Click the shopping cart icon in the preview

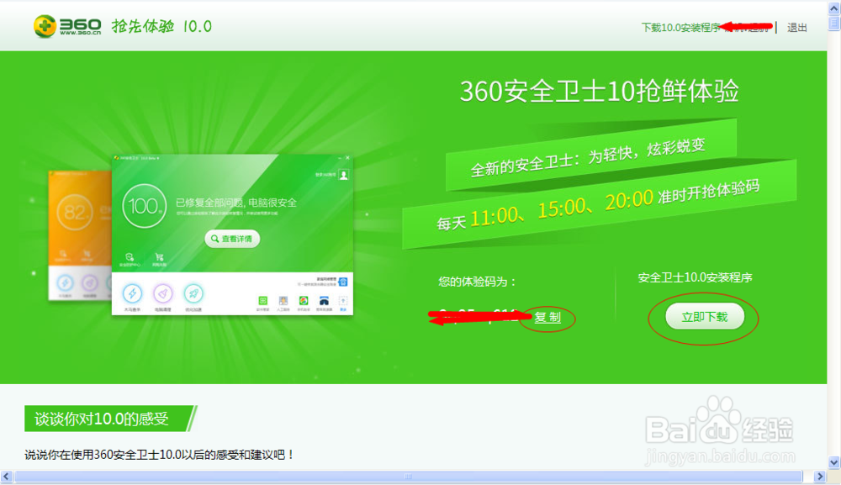click(159, 257)
